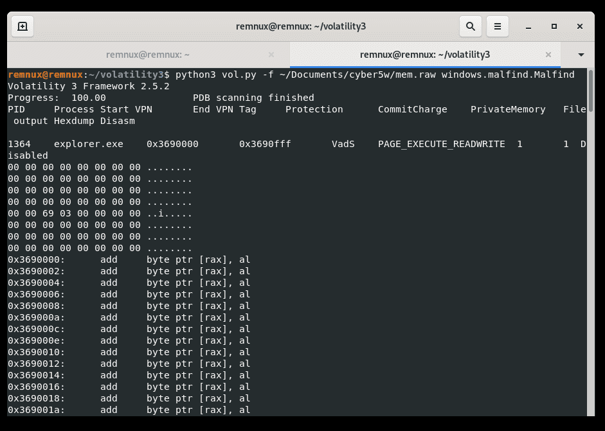Click the explorer.exe process name
This screenshot has width=605, height=431.
(89, 144)
